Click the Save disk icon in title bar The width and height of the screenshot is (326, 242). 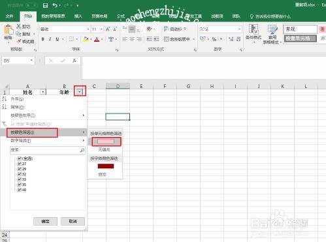click(45, 5)
